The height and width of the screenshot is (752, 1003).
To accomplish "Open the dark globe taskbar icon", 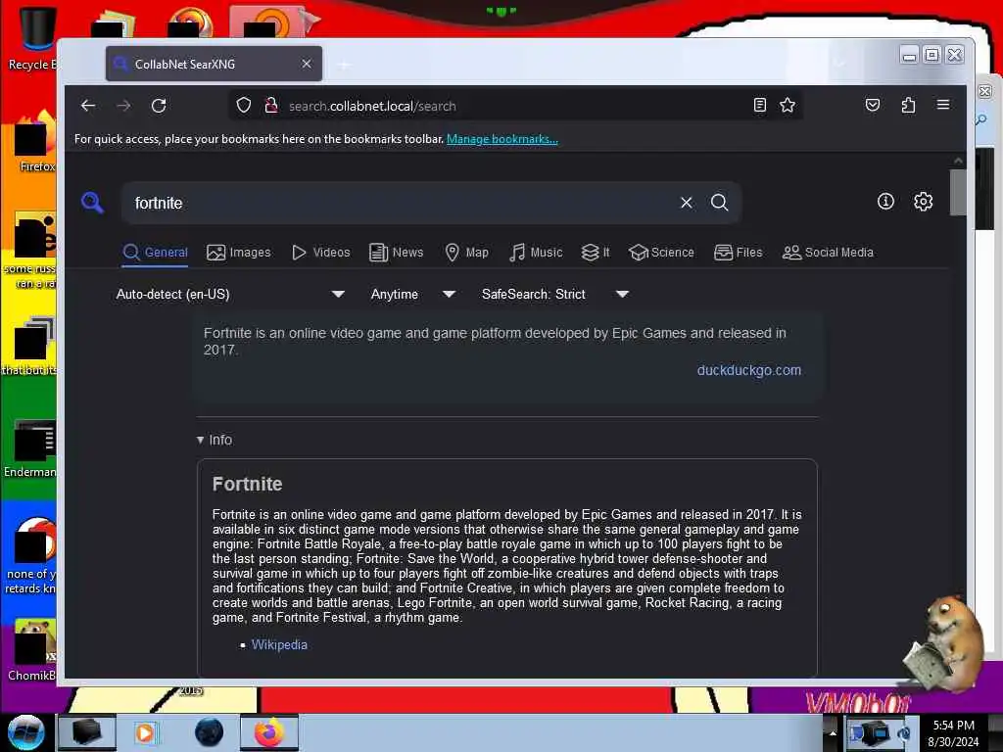I will (x=210, y=732).
